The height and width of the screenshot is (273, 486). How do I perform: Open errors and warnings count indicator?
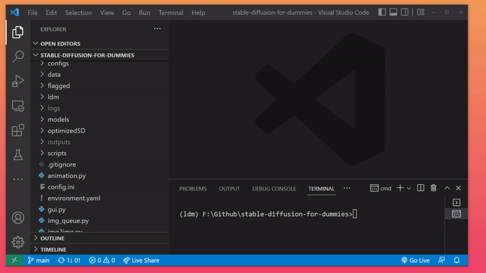(102, 260)
